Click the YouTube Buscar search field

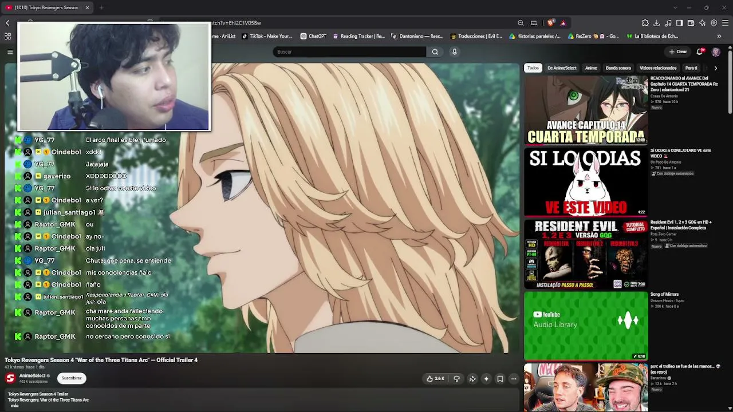point(349,51)
